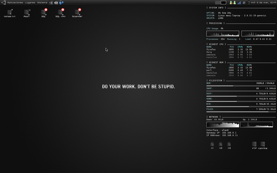Viewport: 277px width, 173px height.
Task: Select the X3 desktop file
Action: click(x=229, y=146)
